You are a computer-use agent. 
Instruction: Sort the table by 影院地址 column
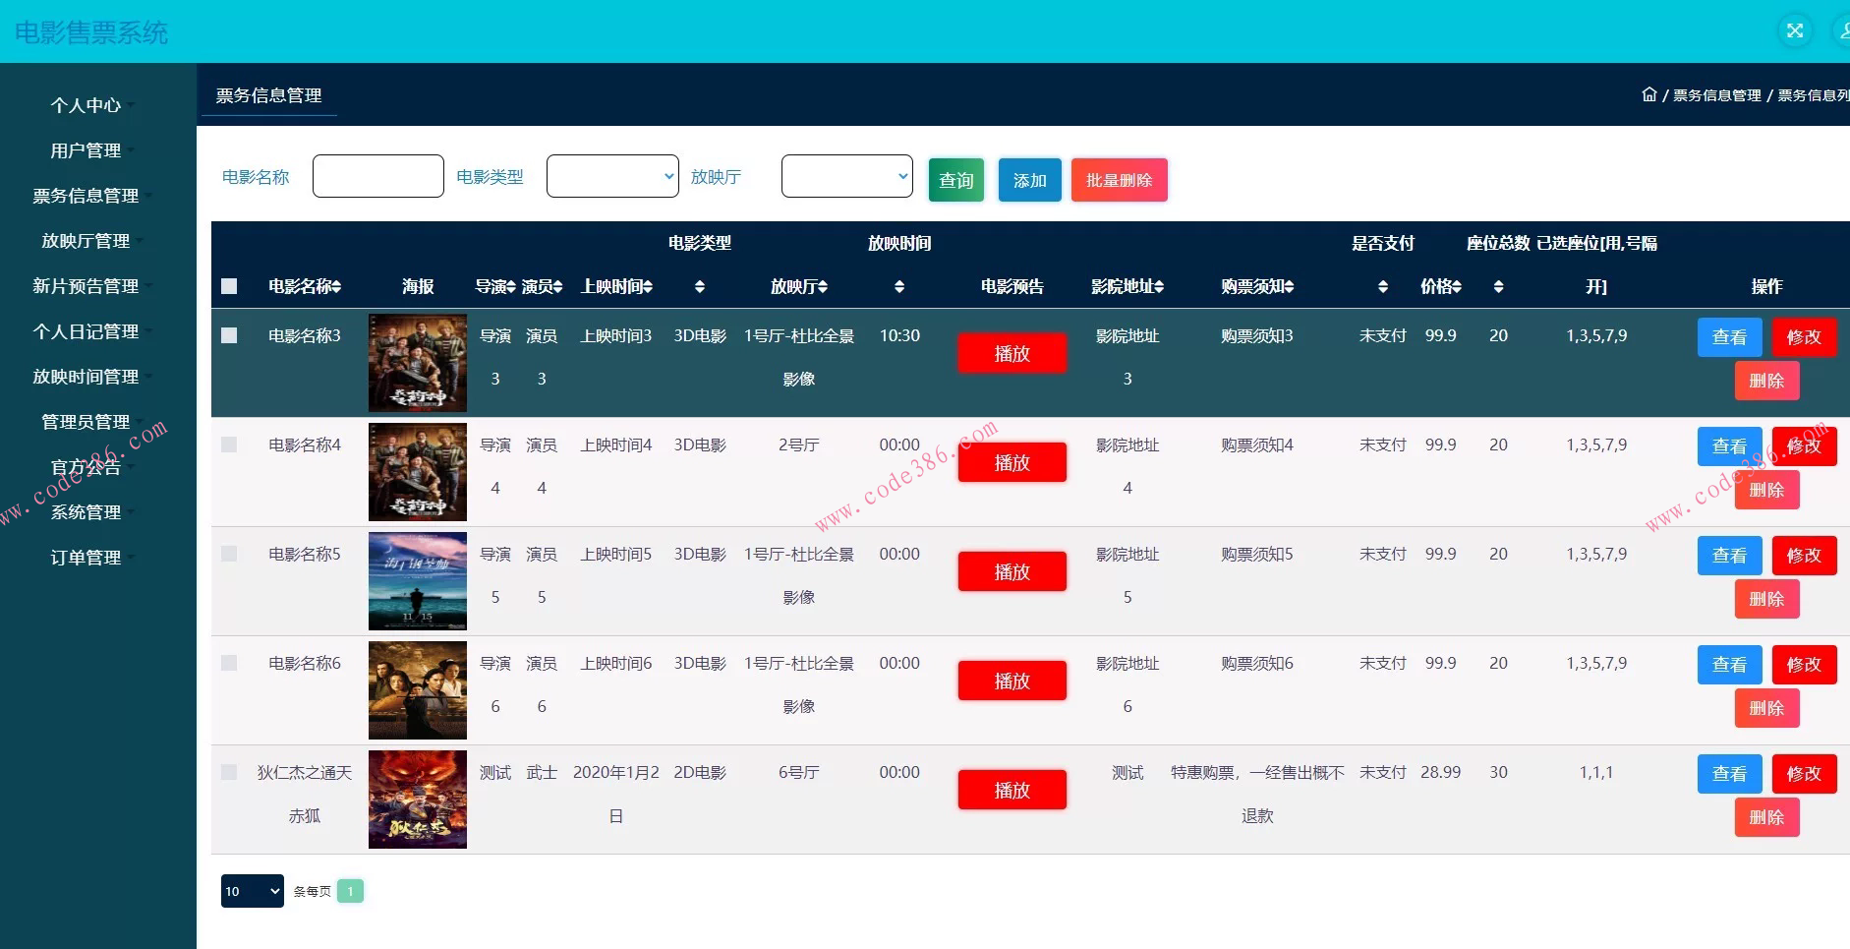click(1161, 286)
